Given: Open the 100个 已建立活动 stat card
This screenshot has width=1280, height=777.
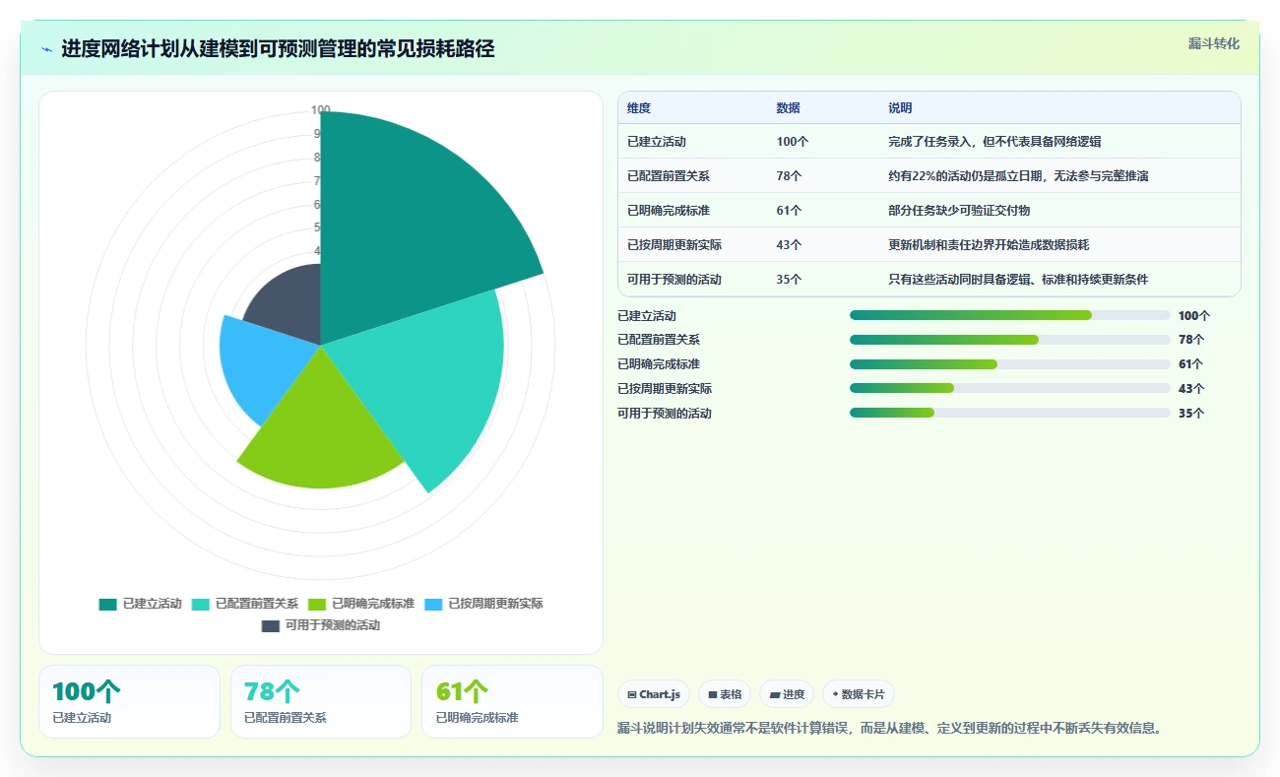Looking at the screenshot, I should pyautogui.click(x=129, y=701).
